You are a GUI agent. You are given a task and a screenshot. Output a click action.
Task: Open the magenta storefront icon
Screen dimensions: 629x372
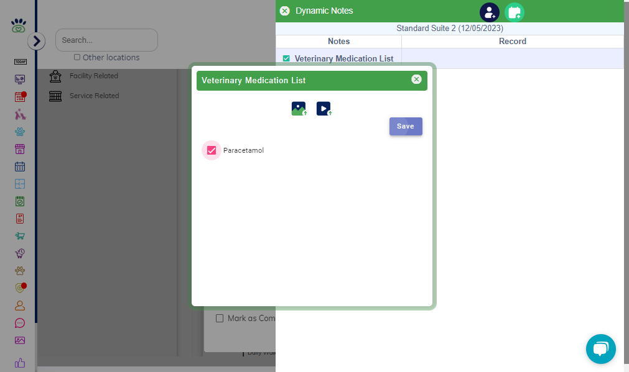point(20,149)
